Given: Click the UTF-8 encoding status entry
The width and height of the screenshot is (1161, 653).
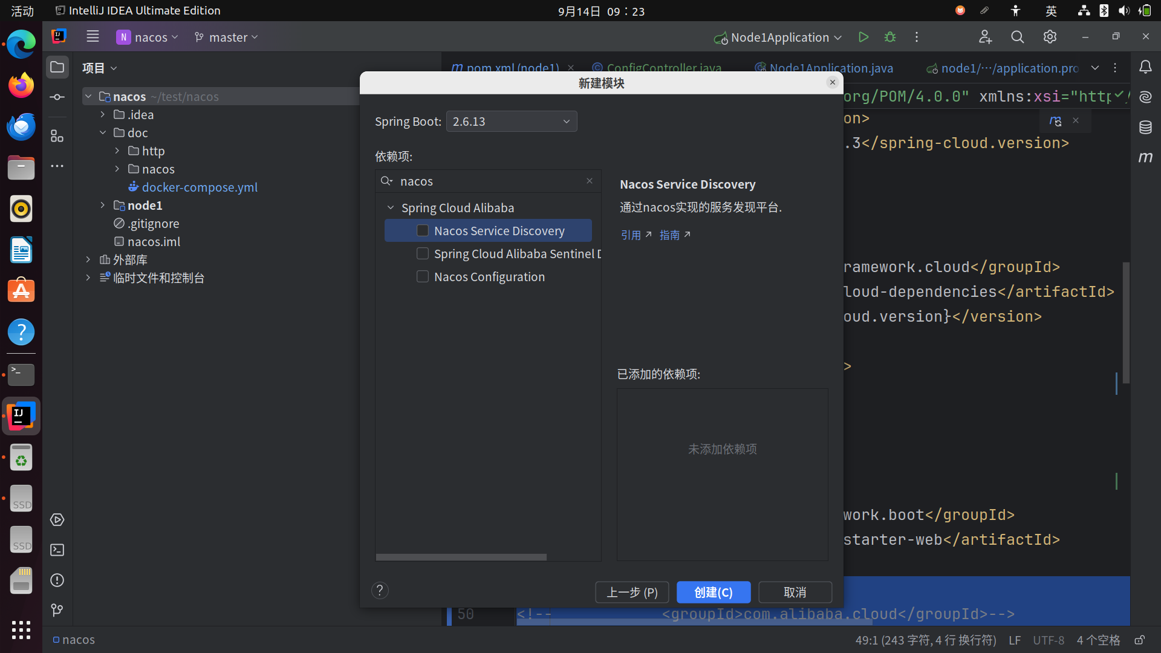Looking at the screenshot, I should pos(1049,640).
